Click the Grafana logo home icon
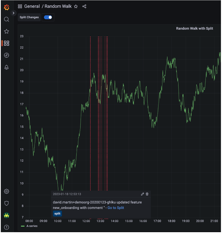Screen dimensions: 222x234 (7, 7)
